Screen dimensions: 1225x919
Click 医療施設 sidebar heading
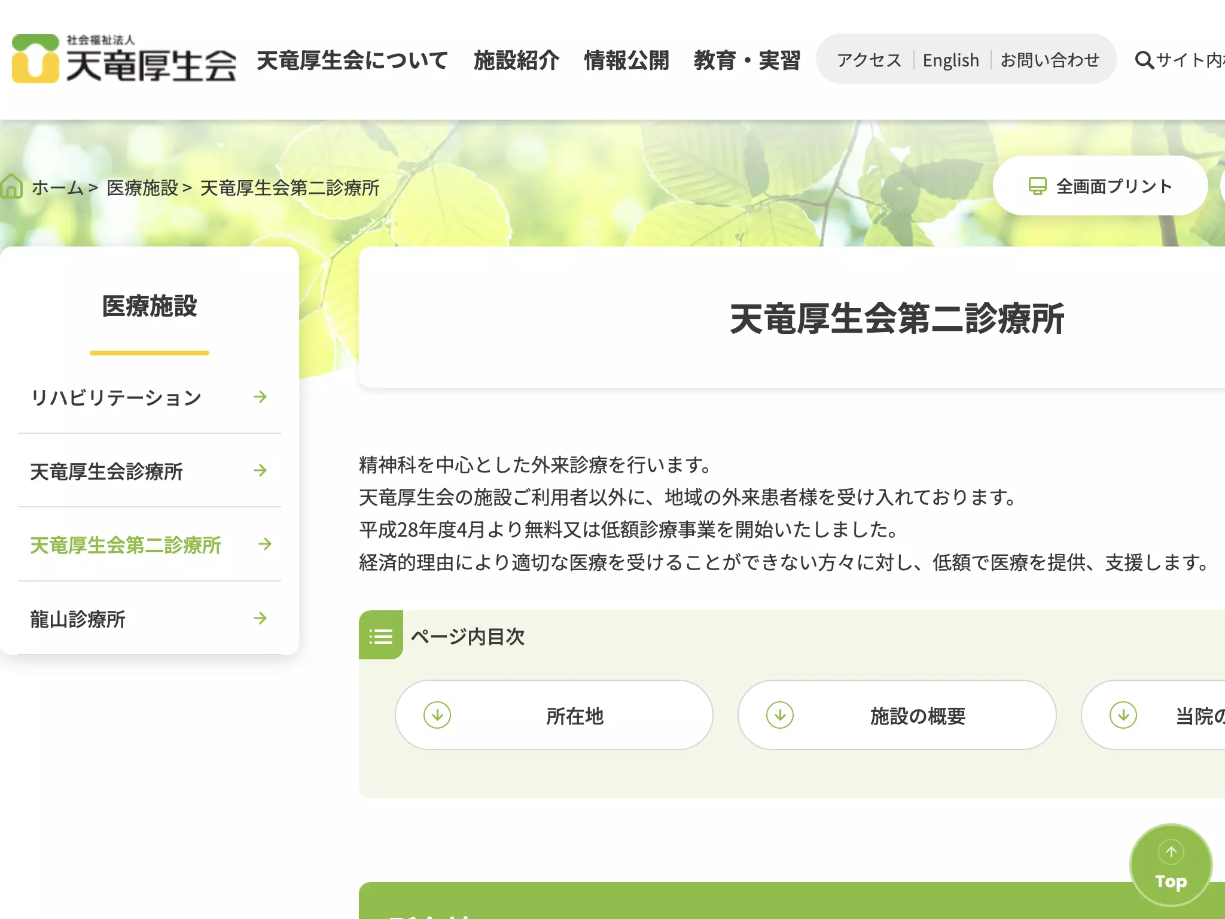(150, 306)
